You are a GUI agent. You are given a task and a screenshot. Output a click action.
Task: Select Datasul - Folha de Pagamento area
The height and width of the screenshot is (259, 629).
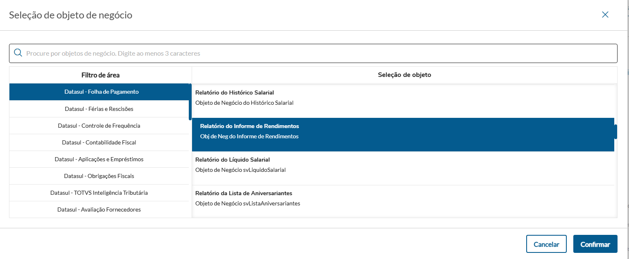101,92
